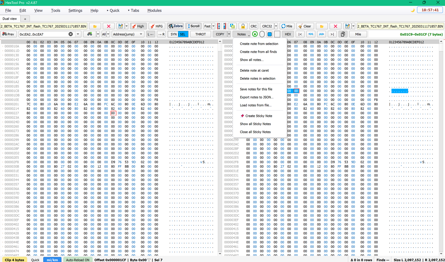The width and height of the screenshot is (445, 262).
Task: Toggle the Zebra striping tool
Action: (x=175, y=26)
